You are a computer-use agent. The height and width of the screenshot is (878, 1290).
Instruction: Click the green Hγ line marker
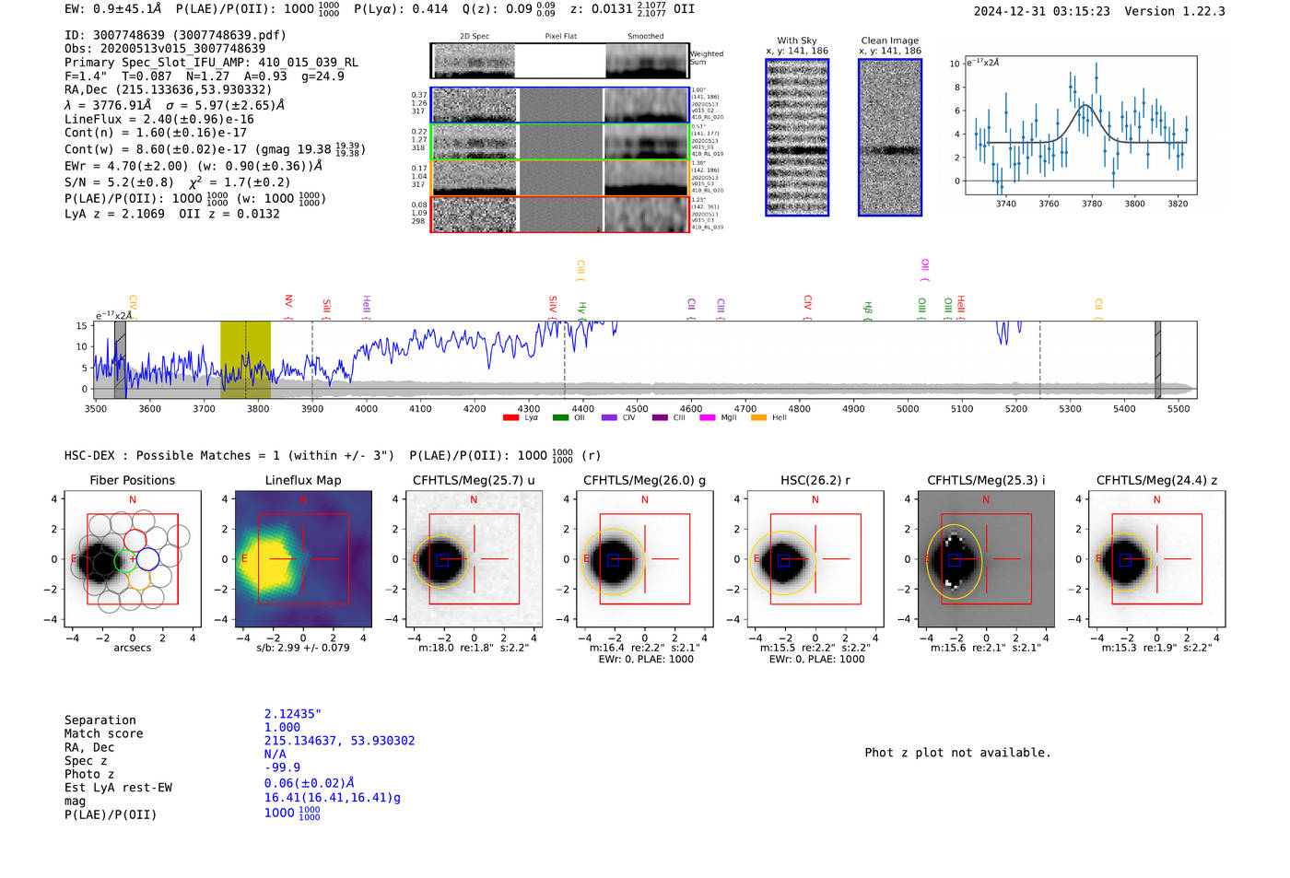click(x=581, y=310)
